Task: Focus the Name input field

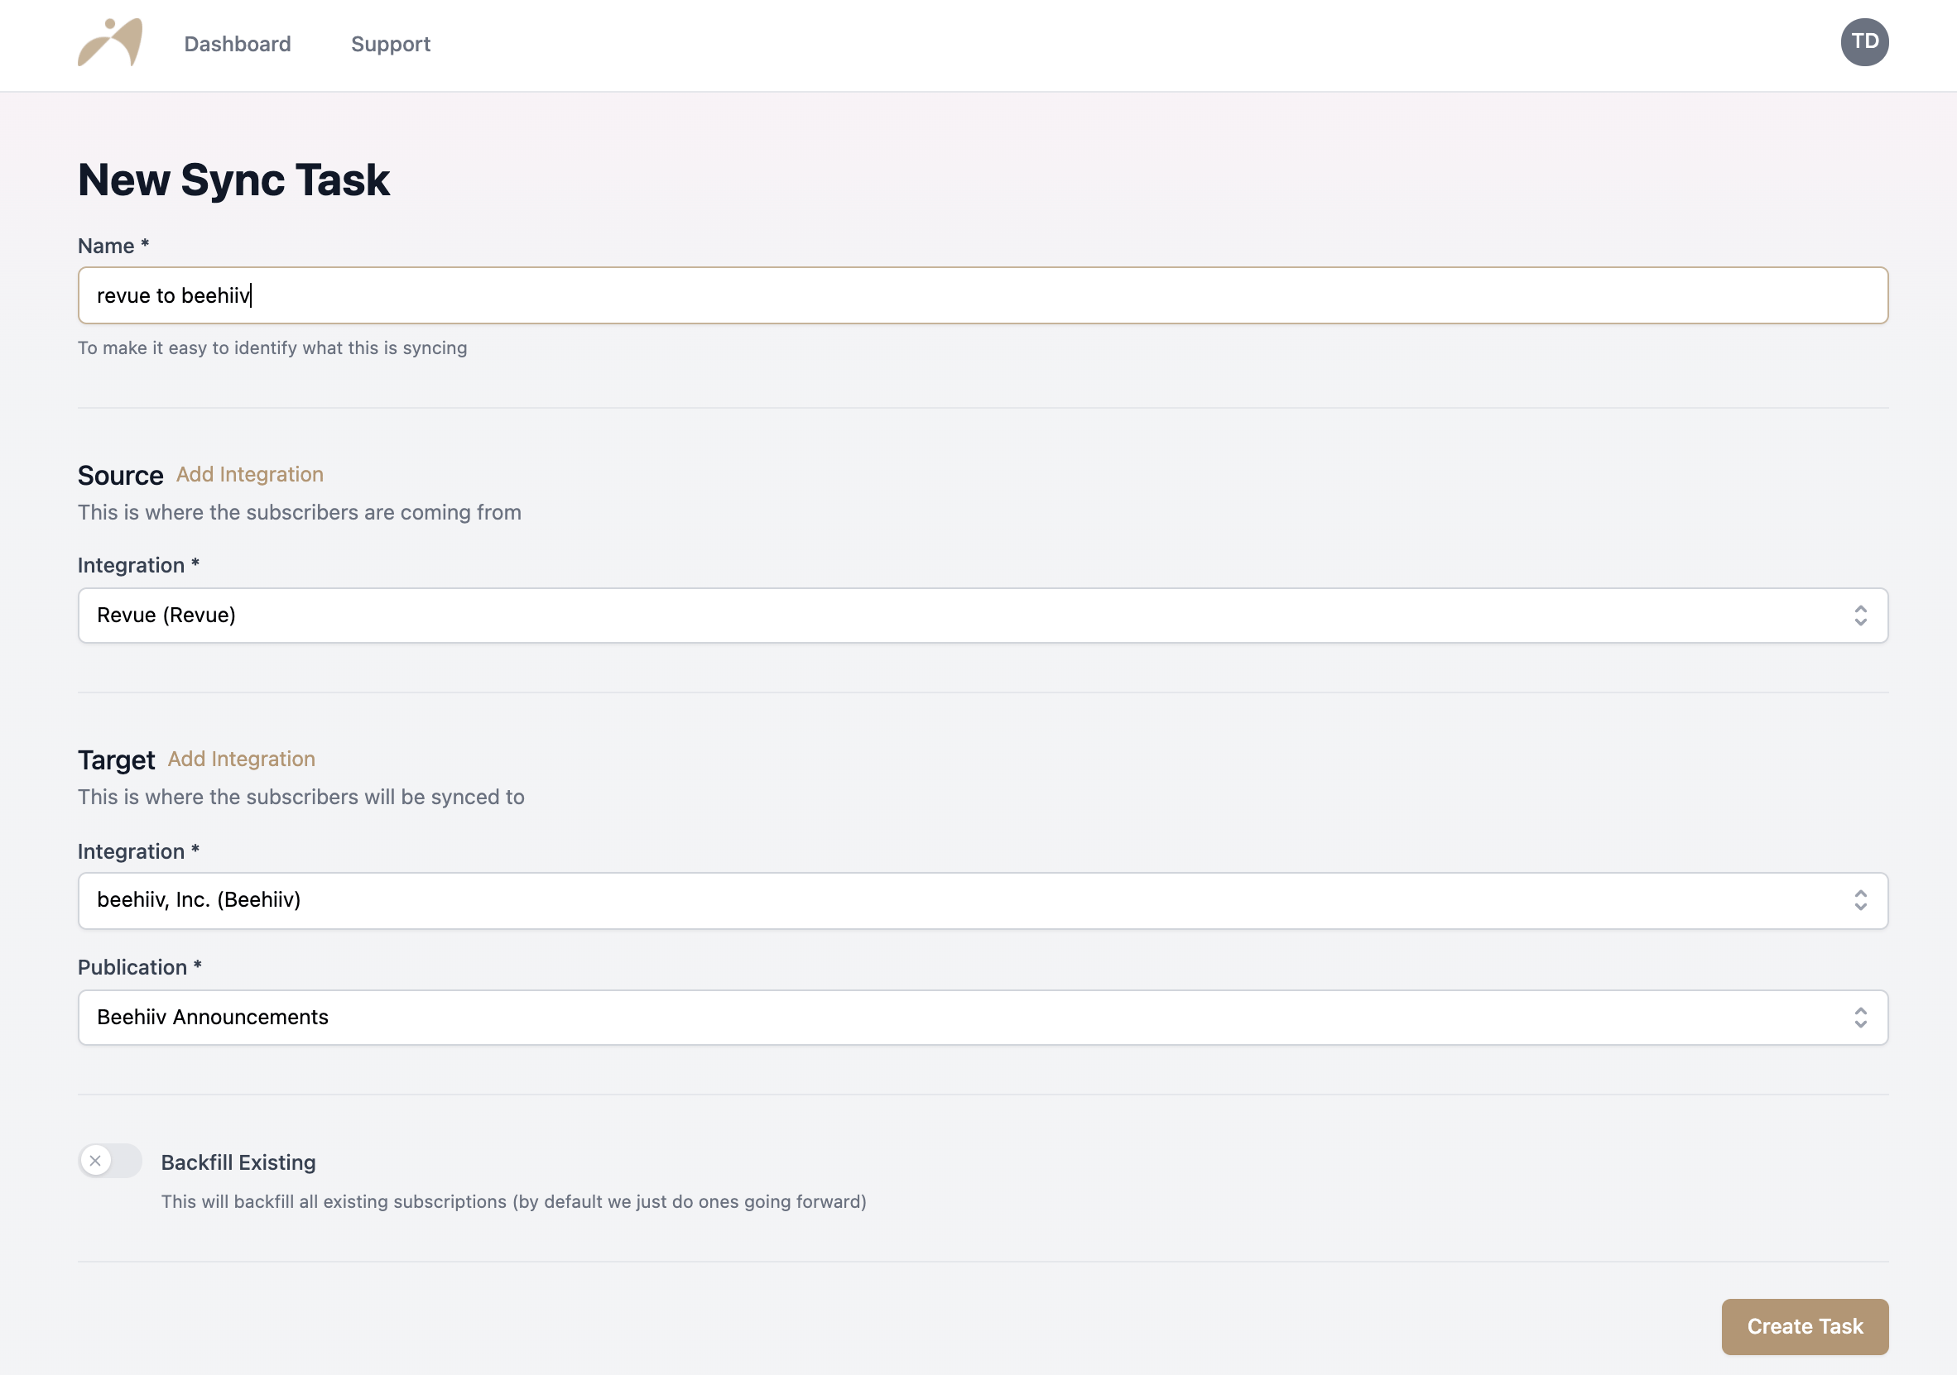Action: [983, 295]
